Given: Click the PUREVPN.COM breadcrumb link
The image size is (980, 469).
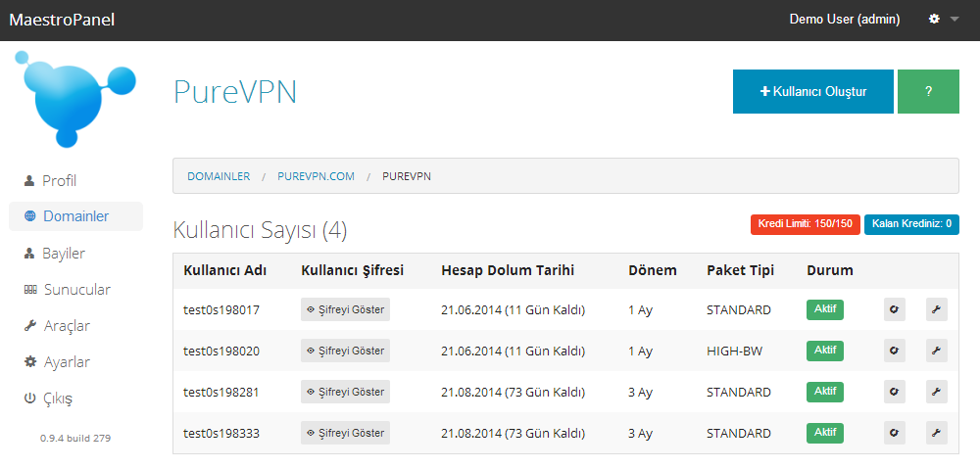Looking at the screenshot, I should pyautogui.click(x=317, y=176).
